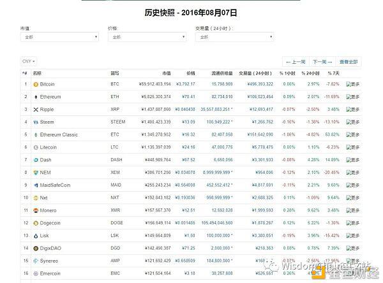Open the MaidSafeCoin name link
Screen dimensions: 383x283
[x=55, y=185]
